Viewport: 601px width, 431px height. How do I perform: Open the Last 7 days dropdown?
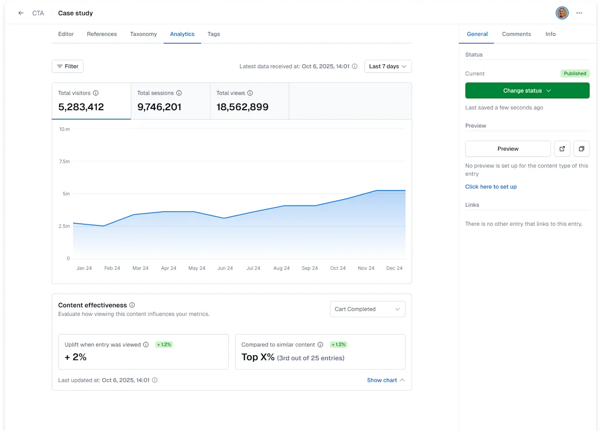388,66
